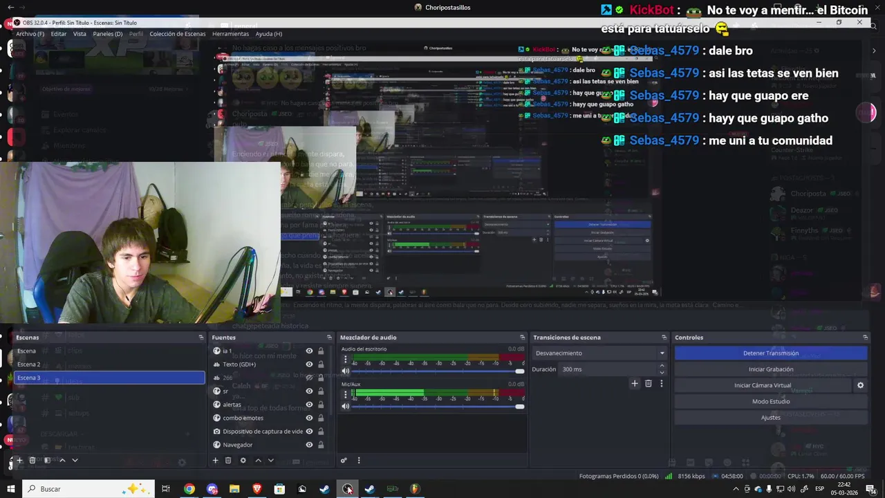The width and height of the screenshot is (885, 498).
Task: Hide the 'ia 1' source eye icon
Action: coord(309,351)
